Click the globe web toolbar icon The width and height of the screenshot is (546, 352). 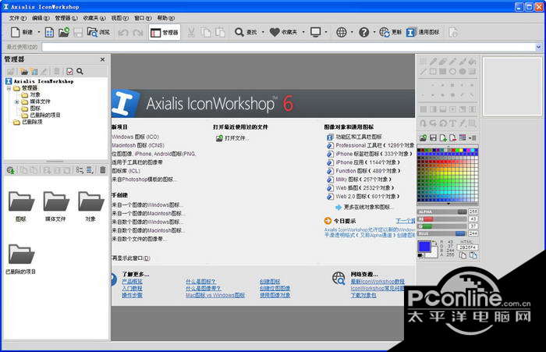click(342, 33)
